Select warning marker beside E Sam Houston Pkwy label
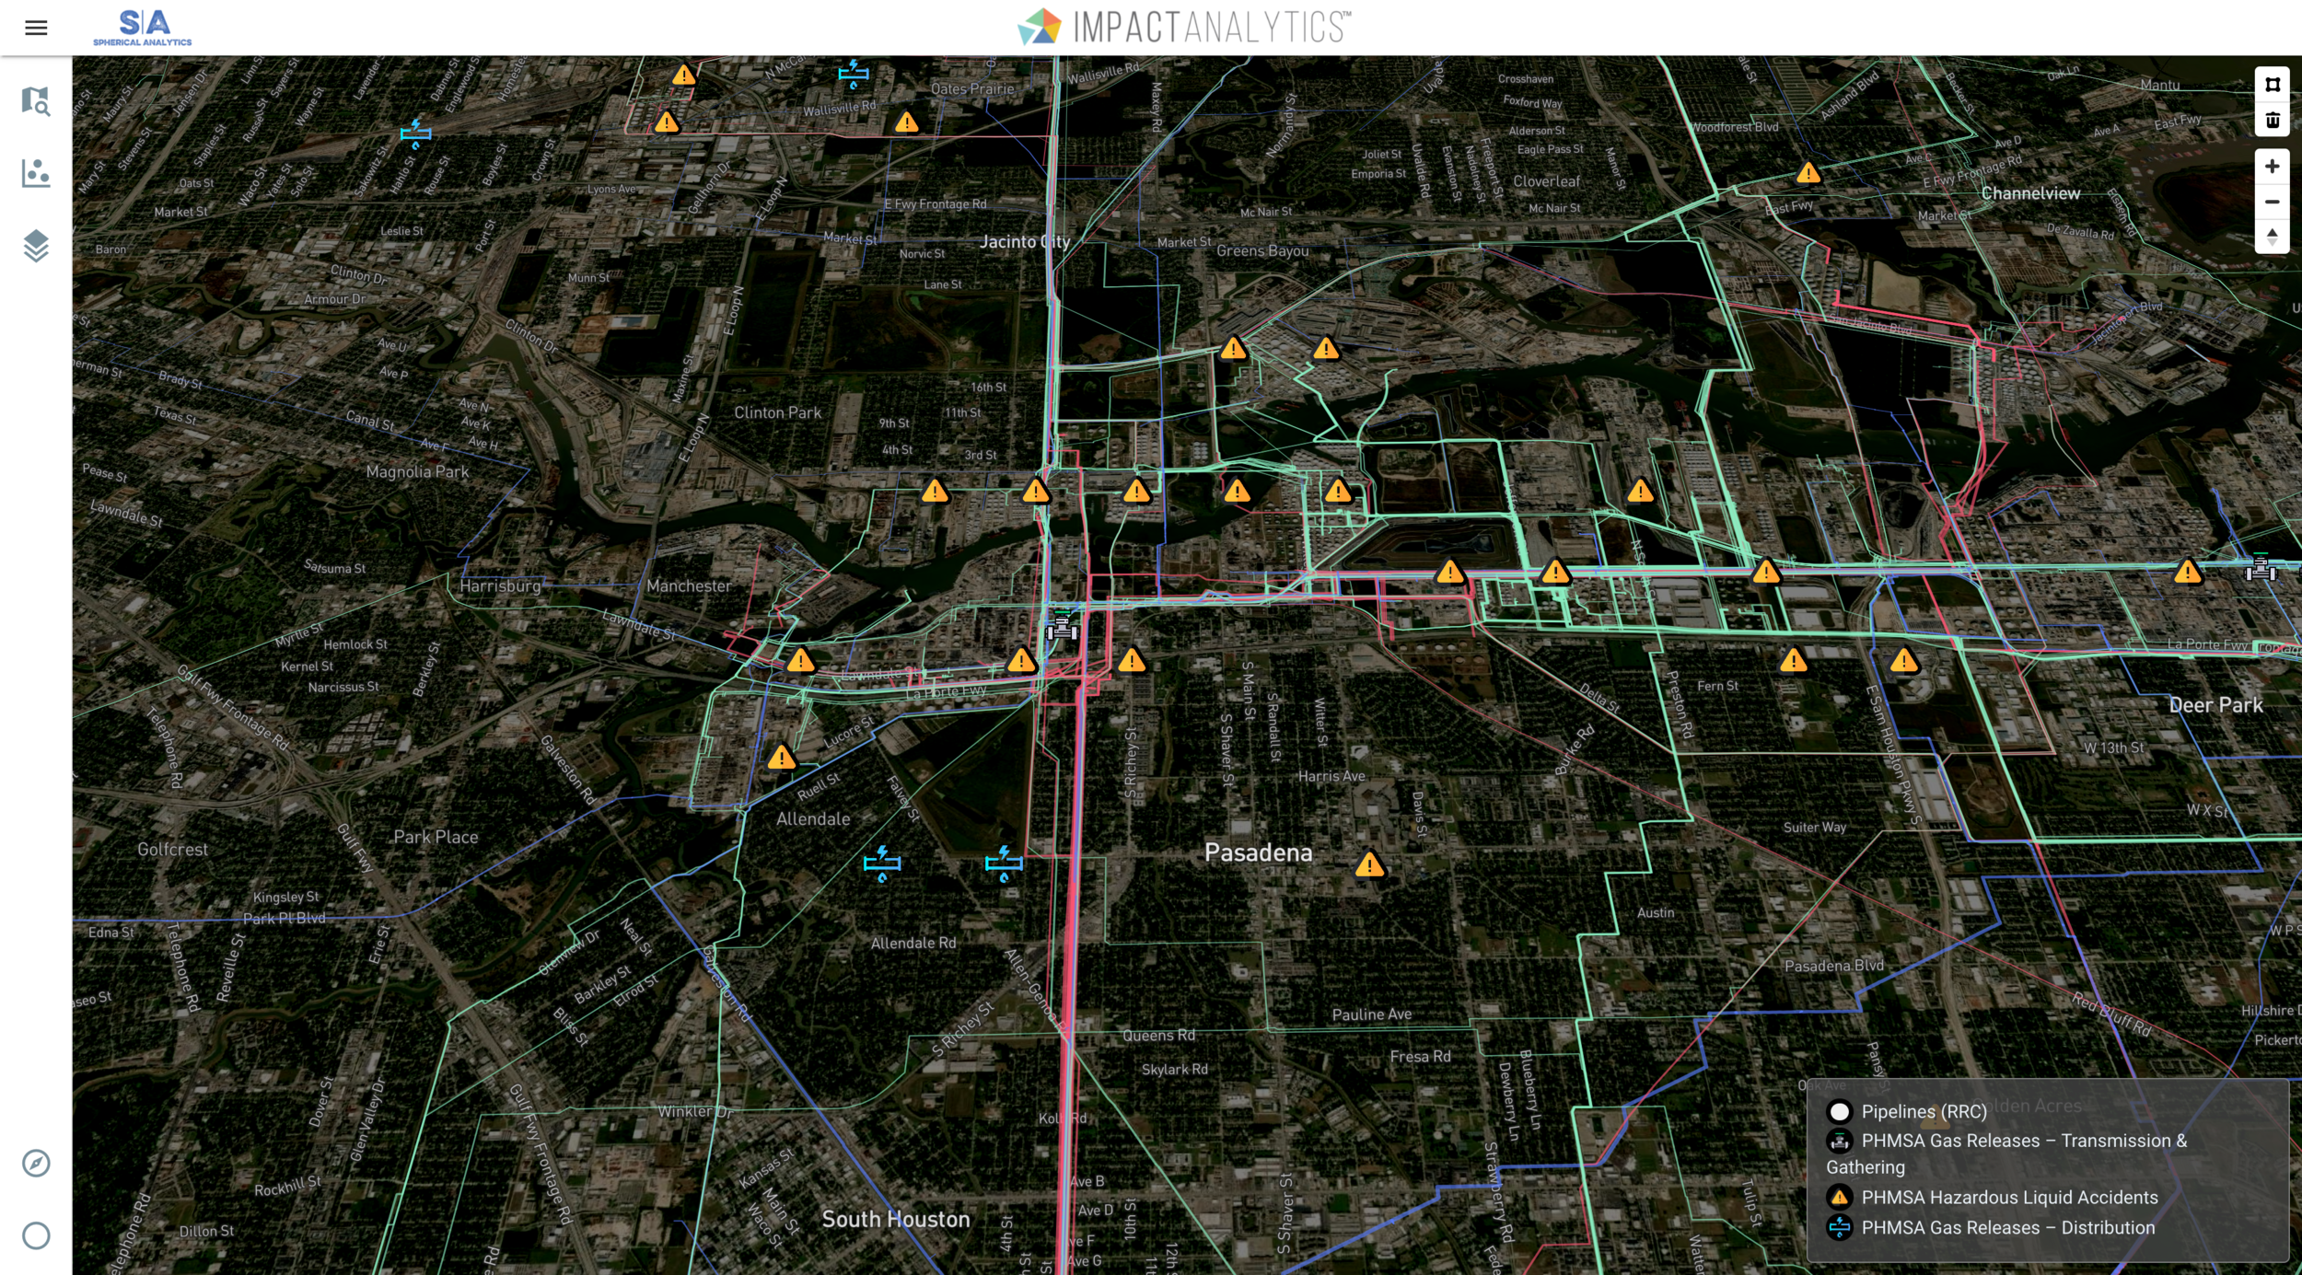The image size is (2302, 1275). [x=1903, y=660]
